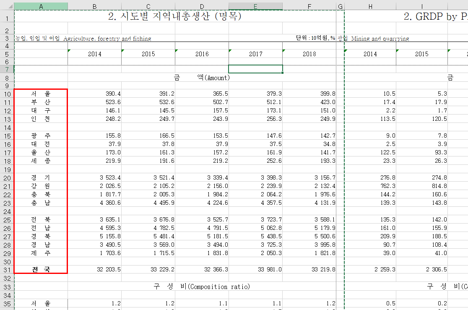Select the 제 주 cell
Viewport: 468px width, 310px height.
coord(41,253)
